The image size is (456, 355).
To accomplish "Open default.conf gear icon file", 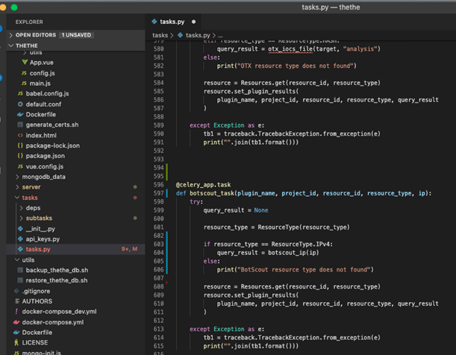I will [x=43, y=104].
